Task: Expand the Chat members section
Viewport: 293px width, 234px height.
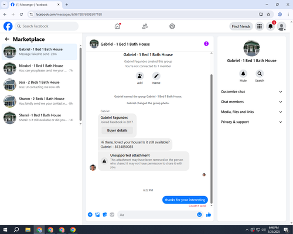Action: (251, 102)
